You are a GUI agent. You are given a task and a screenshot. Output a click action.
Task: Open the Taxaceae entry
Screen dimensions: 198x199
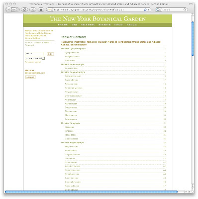pyautogui.click(x=69, y=127)
